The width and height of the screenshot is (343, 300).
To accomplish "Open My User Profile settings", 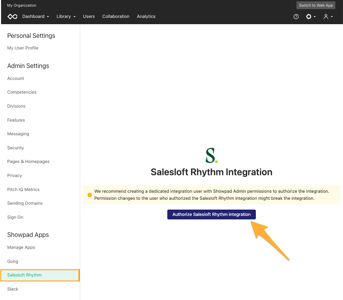I will click(23, 48).
